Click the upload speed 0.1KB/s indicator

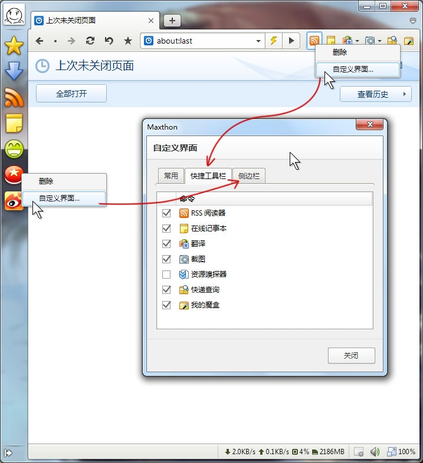[274, 452]
